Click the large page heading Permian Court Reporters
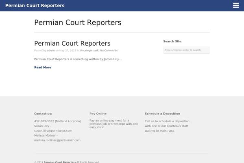The width and height of the screenshot is (244, 163). (78, 22)
